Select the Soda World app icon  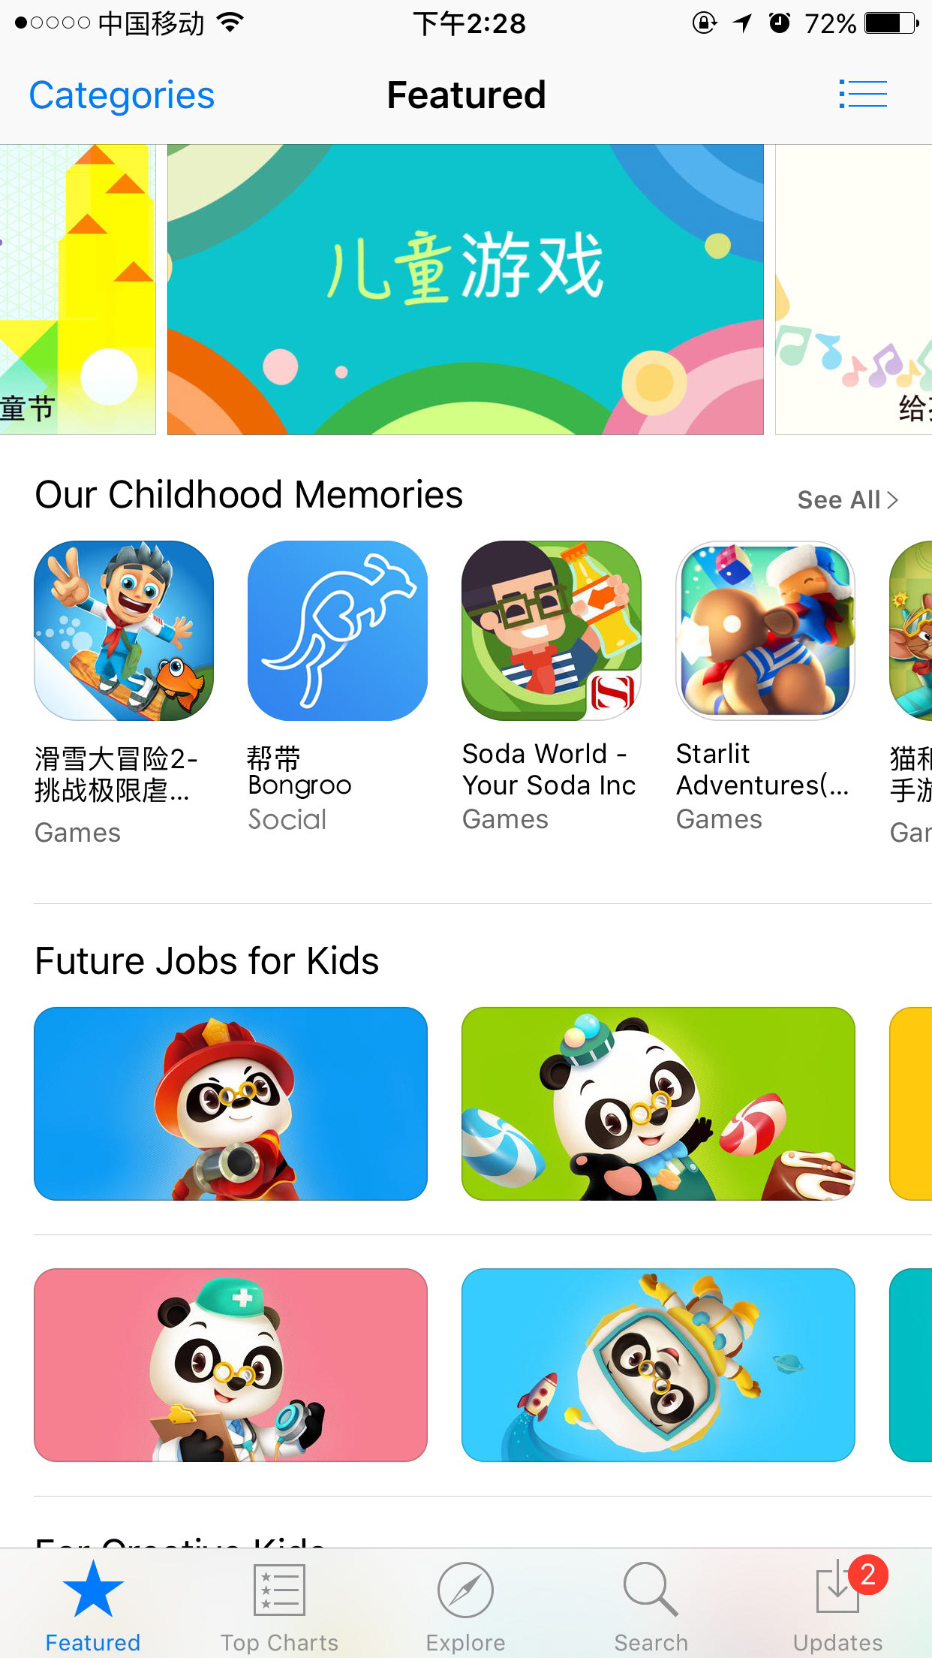click(x=552, y=631)
